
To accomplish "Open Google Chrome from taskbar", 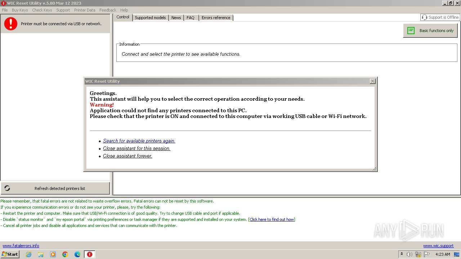I will coord(65,254).
